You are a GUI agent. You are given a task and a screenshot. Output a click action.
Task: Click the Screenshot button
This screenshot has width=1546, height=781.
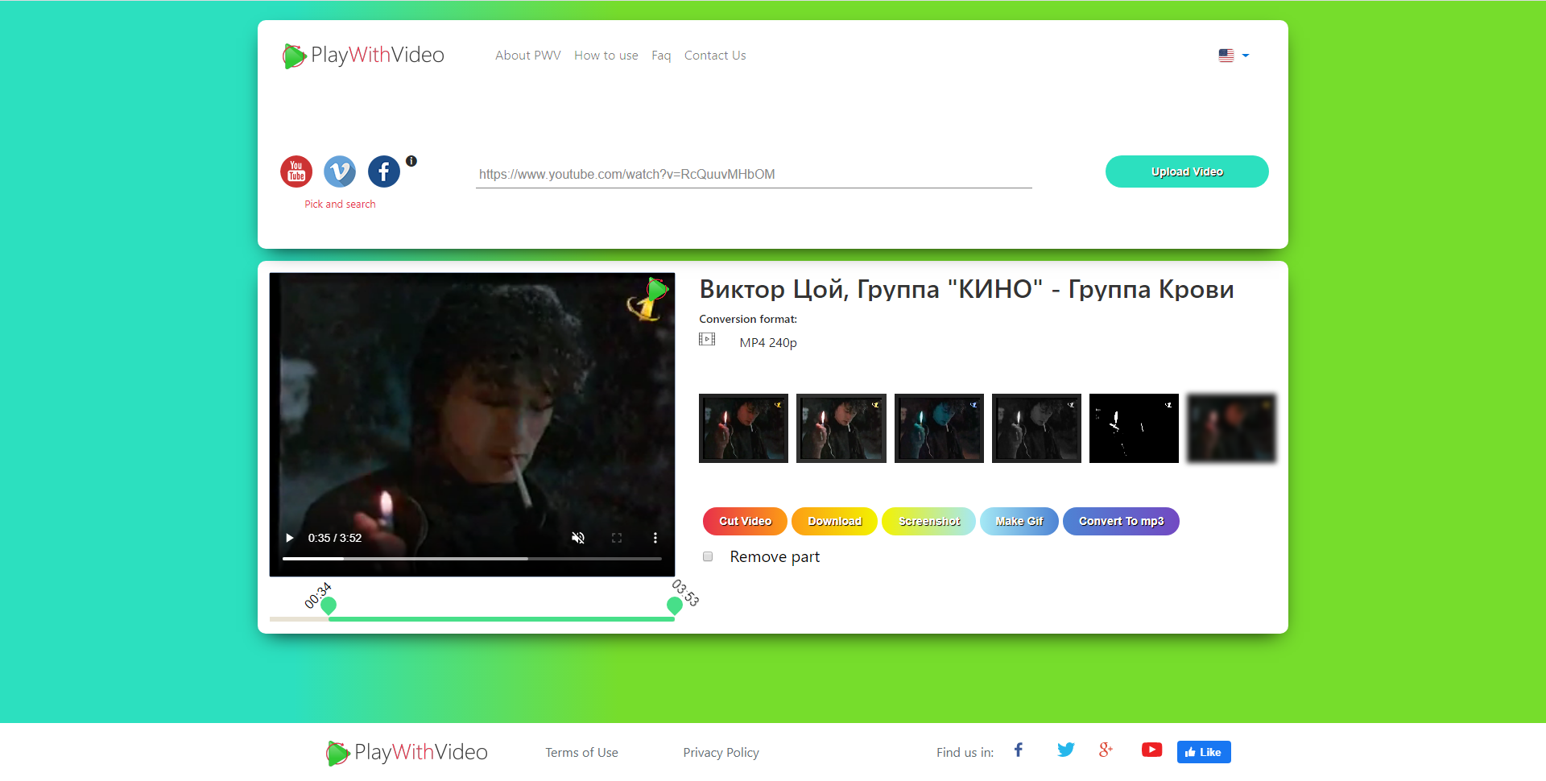[x=929, y=521]
